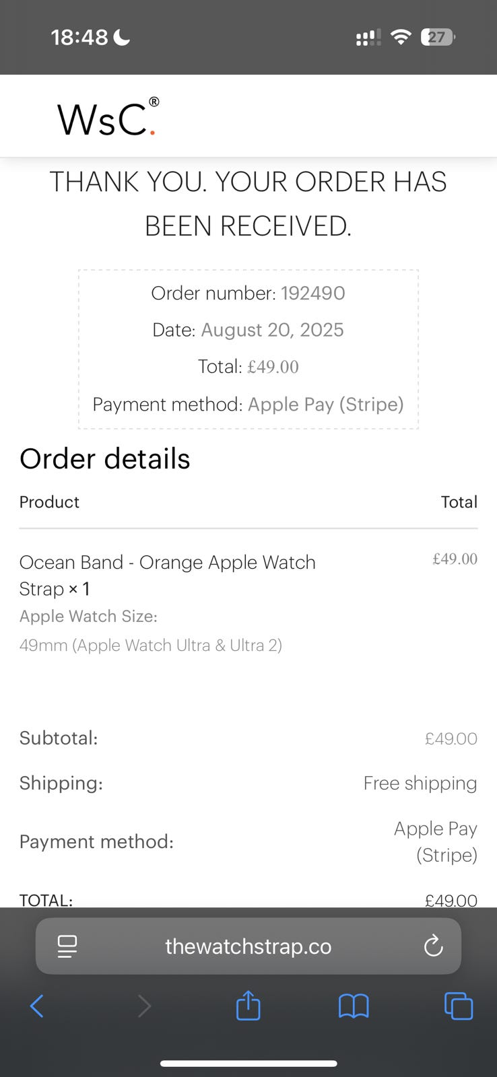Tap the order number 192490
Viewport: 497px width, 1077px height.
[x=312, y=293]
